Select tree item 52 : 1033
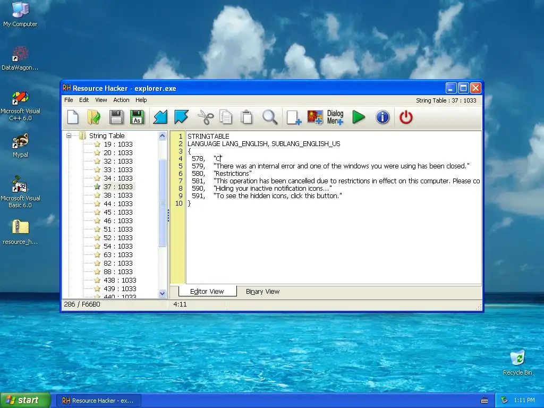 coord(118,237)
